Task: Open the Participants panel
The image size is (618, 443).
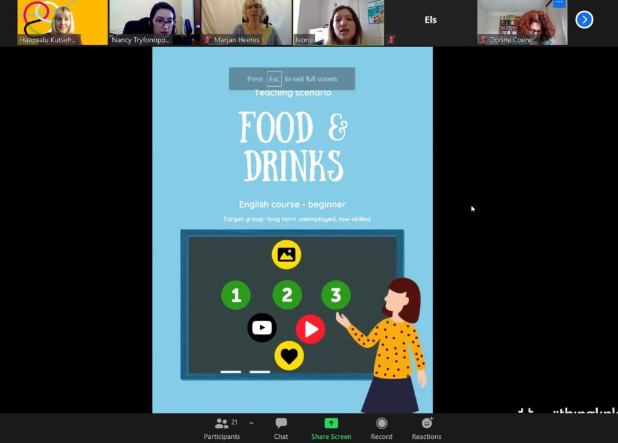Action: [221, 429]
